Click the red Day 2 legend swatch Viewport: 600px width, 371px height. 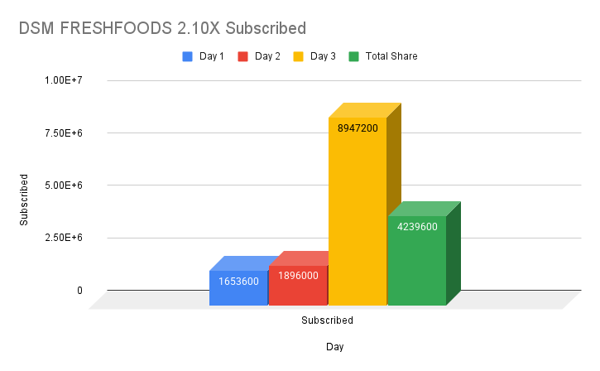click(x=243, y=56)
